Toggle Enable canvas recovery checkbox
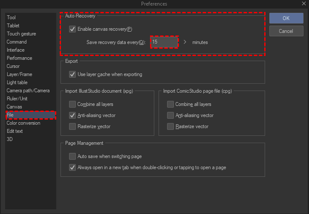Image resolution: width=309 pixels, height=214 pixels. click(x=72, y=29)
